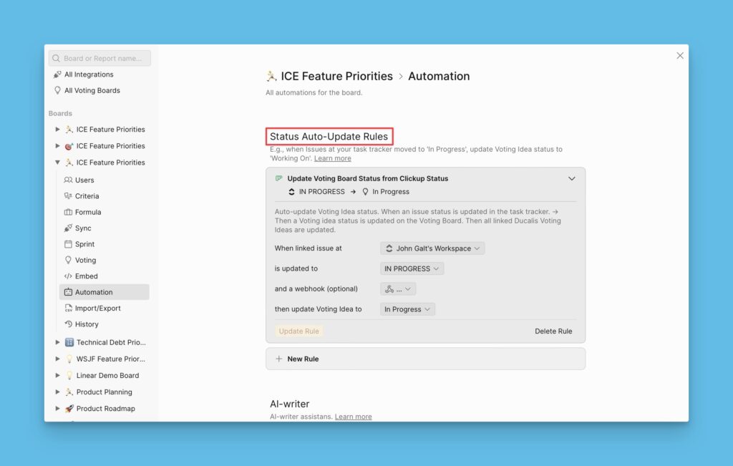
Task: Open All Integrations from the sidebar
Action: click(84, 74)
